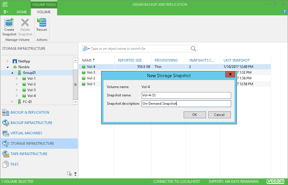Screen dimensions: 288x185
Task: Click the tree scrollbar thumb
Action: 75,85
